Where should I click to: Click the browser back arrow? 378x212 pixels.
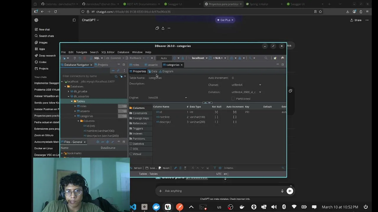pyautogui.click(x=43, y=11)
